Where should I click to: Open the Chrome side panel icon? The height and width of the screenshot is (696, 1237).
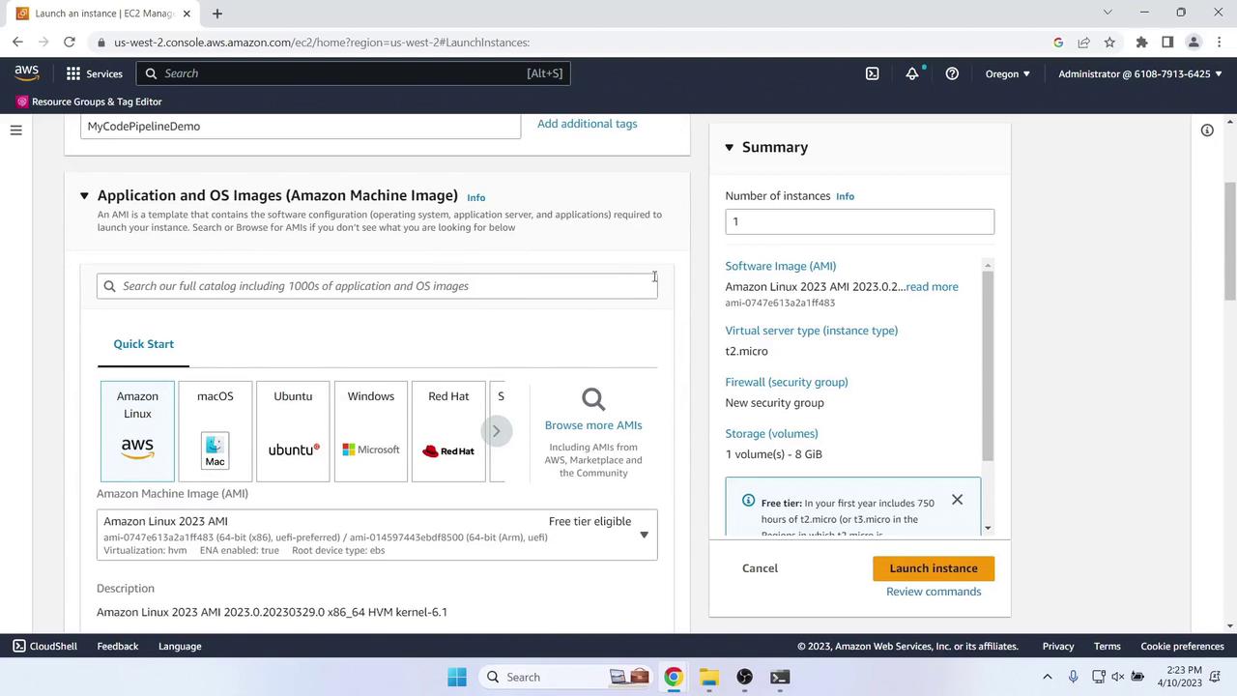[x=1167, y=43]
